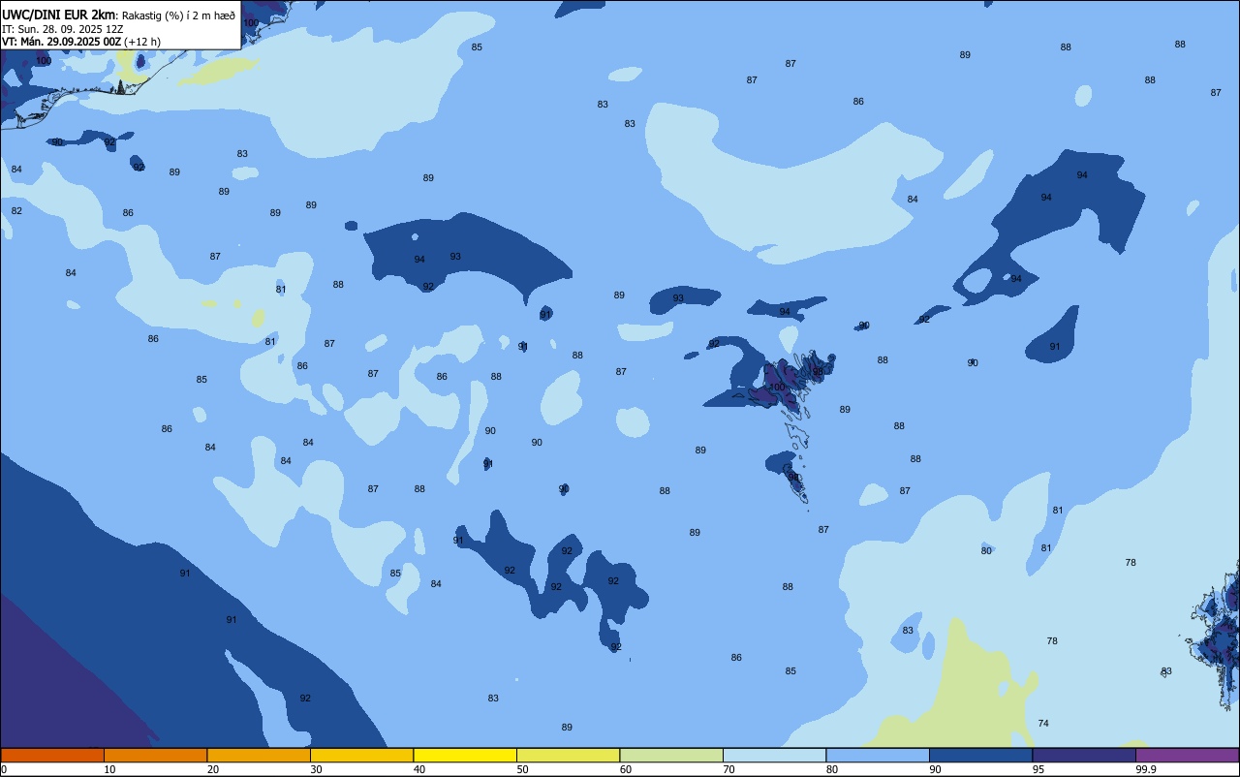
Task: Choose the 60–70 light green legend swatch
Action: [x=671, y=755]
